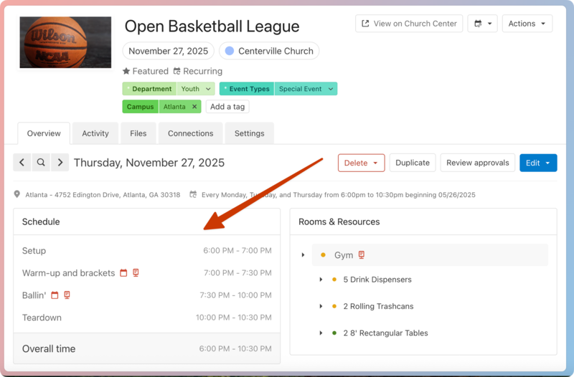
Task: Click the 2 8' Rectangular Tables text
Action: click(x=385, y=333)
